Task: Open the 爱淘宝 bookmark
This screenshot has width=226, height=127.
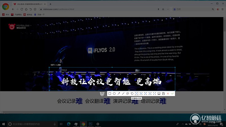Action: [28, 15]
